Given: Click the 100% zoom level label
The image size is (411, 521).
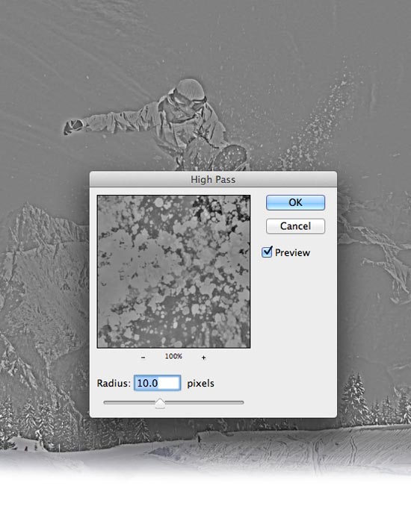Looking at the screenshot, I should 173,357.
